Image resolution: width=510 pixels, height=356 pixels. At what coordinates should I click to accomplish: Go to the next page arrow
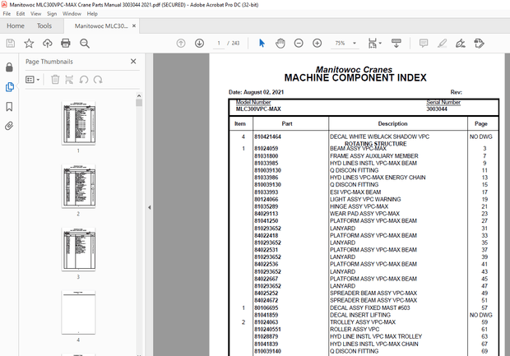click(x=199, y=43)
